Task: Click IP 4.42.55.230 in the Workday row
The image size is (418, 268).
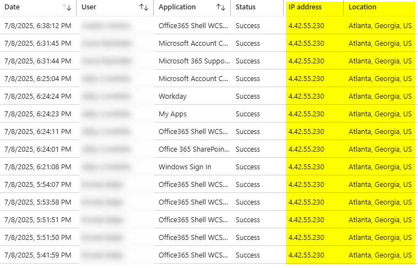Action: pos(306,96)
